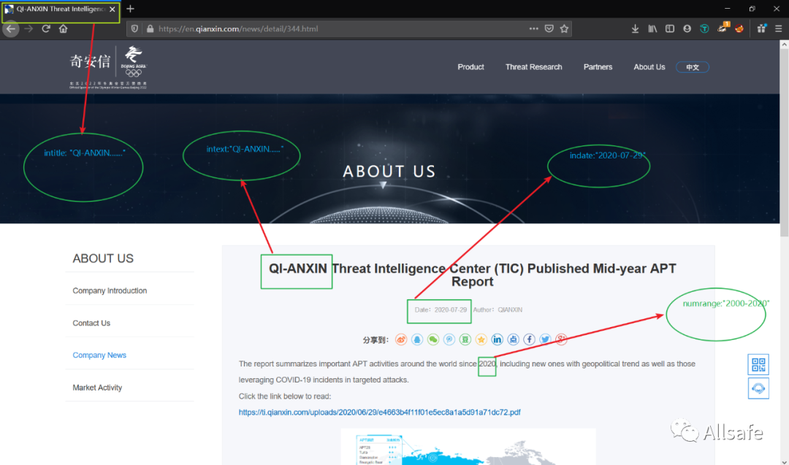789x465 pixels.
Task: Open a new browser tab
Action: (130, 9)
